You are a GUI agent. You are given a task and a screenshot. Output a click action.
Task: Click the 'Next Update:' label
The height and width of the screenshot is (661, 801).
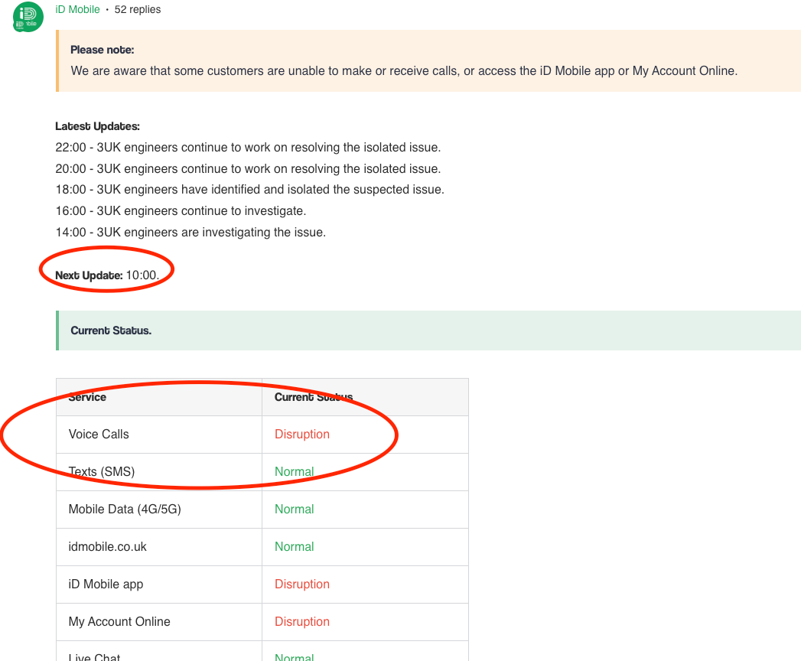coord(89,275)
